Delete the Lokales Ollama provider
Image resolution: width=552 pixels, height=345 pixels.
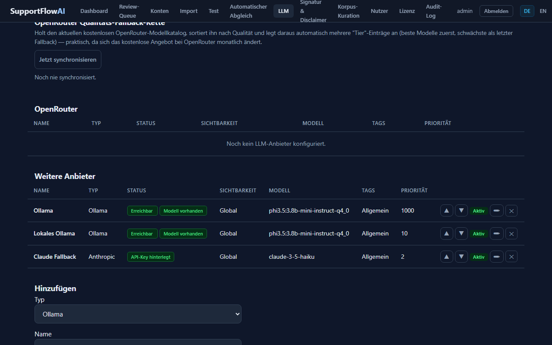(511, 233)
